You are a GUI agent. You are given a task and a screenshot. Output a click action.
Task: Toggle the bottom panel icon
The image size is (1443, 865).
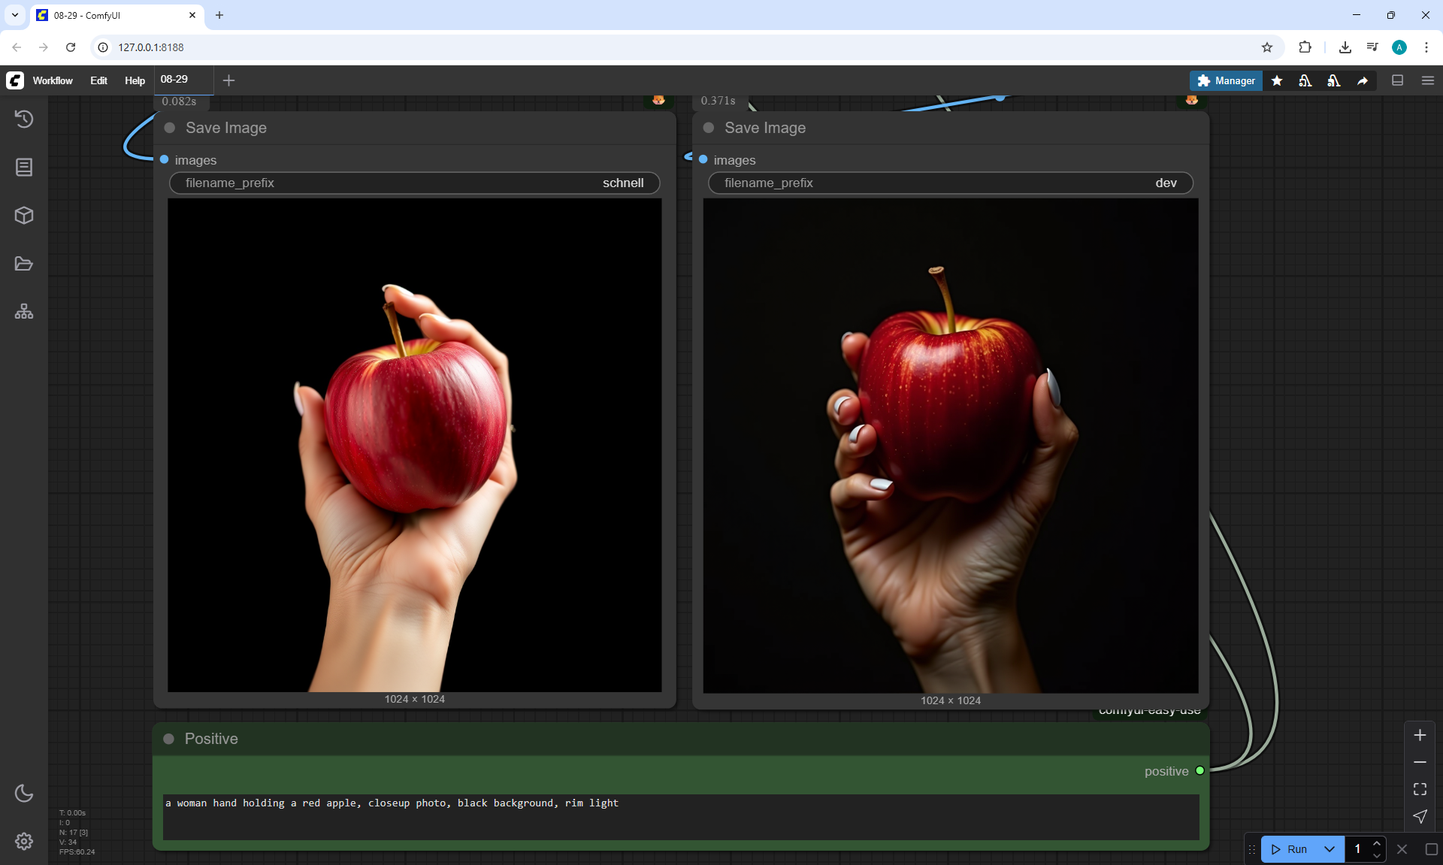coord(1398,80)
